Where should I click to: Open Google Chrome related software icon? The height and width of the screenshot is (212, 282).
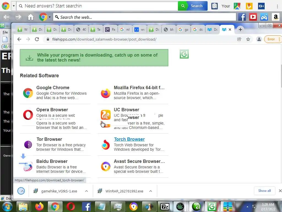point(28,93)
